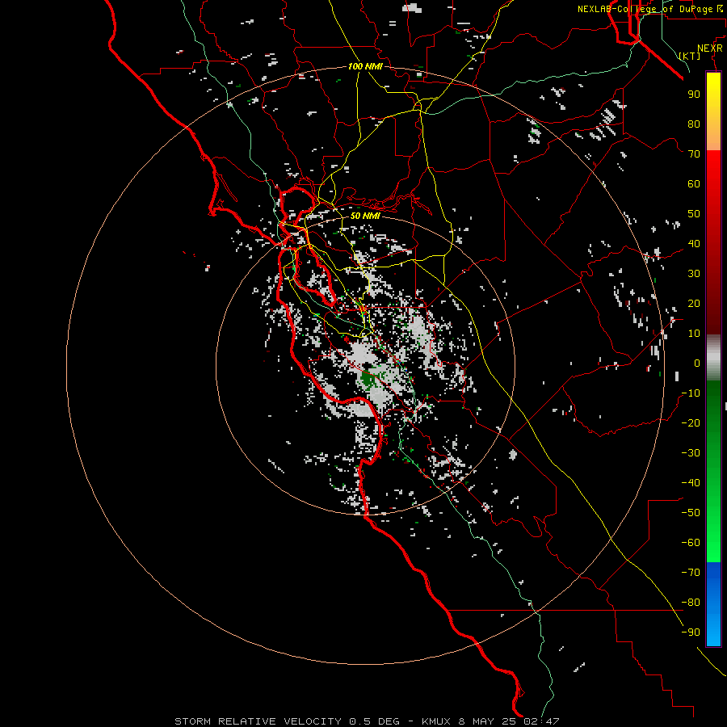Click the -90 scale label
727x727 pixels.
691,632
